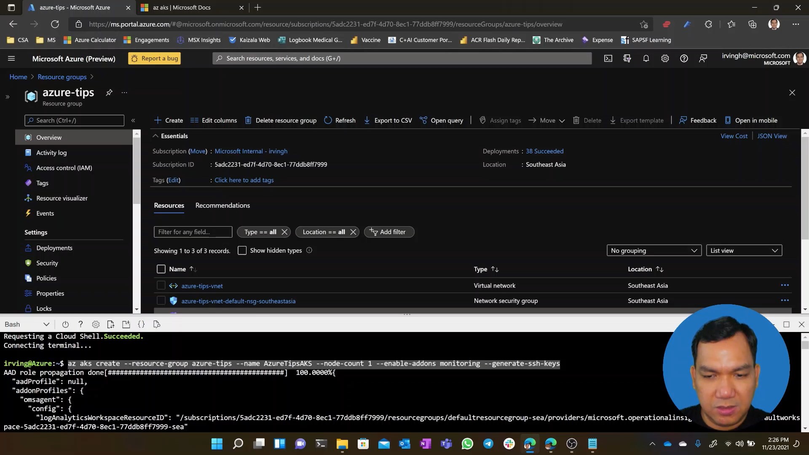Viewport: 809px width, 455px height.
Task: Open Microsoft Teams from the taskbar
Action: click(x=446, y=444)
